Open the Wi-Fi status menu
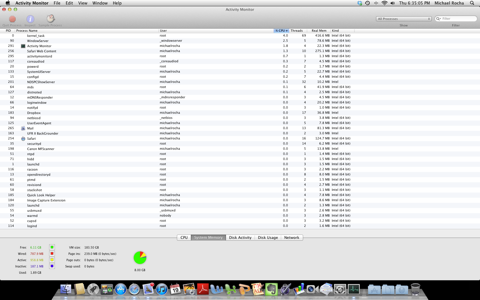Screen dimensions: 480x300 tap(385, 3)
